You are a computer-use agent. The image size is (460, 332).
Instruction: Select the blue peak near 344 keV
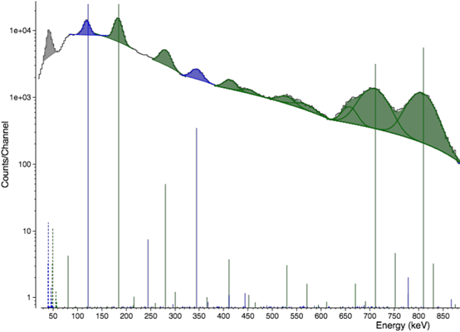click(196, 76)
